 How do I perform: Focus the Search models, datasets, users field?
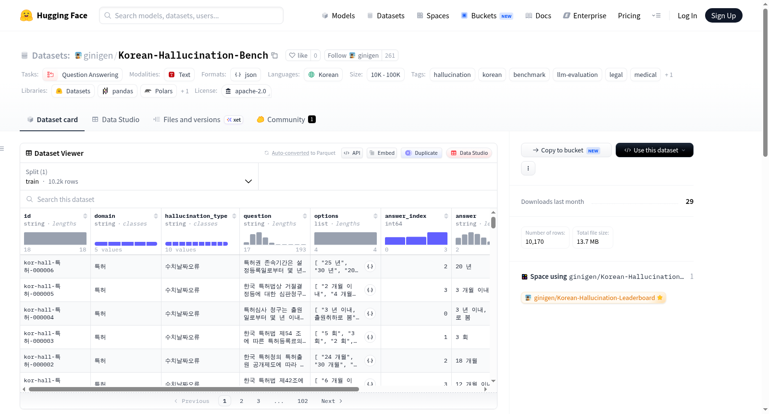click(x=191, y=15)
